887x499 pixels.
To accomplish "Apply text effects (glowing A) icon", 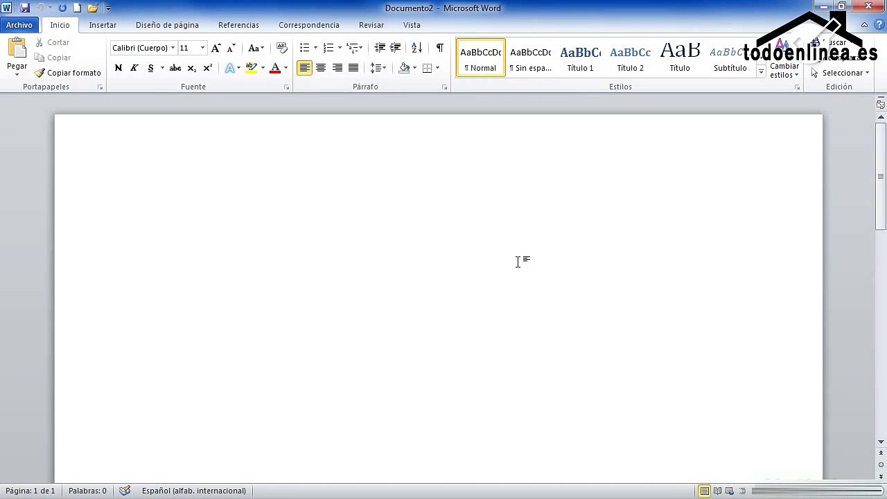I will 230,68.
